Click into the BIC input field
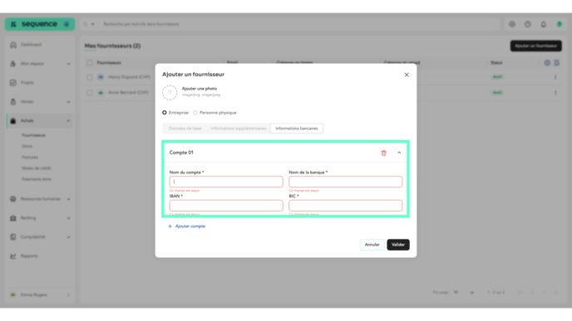The width and height of the screenshot is (572, 321). coord(346,206)
